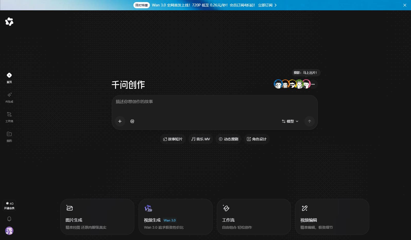Screen dimensions: 411x240
Task: Select the 音乐 MV preset chip
Action: click(201, 139)
